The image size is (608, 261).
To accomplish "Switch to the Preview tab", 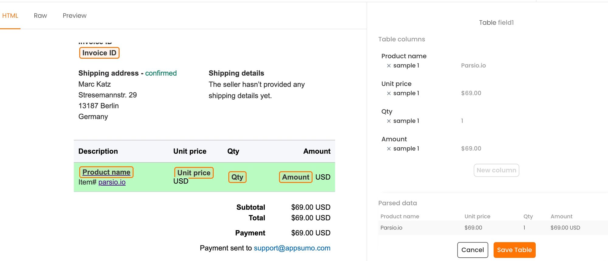I will pyautogui.click(x=74, y=15).
